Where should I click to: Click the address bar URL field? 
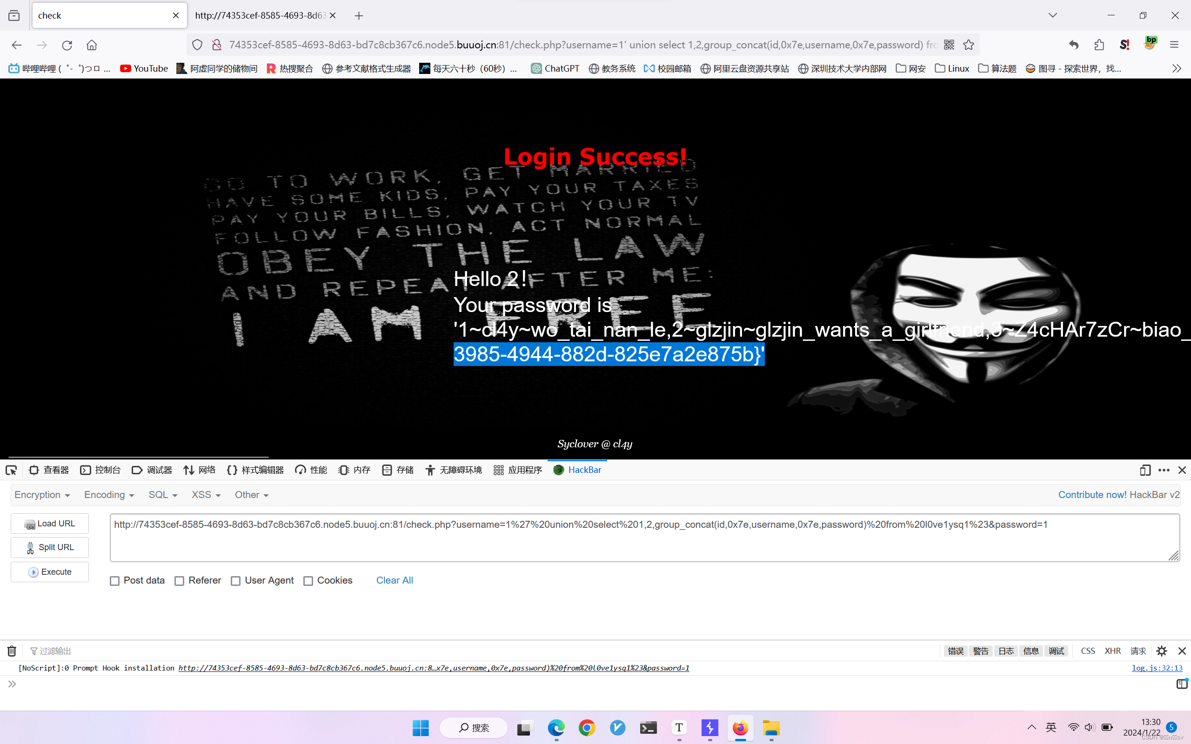pyautogui.click(x=583, y=45)
